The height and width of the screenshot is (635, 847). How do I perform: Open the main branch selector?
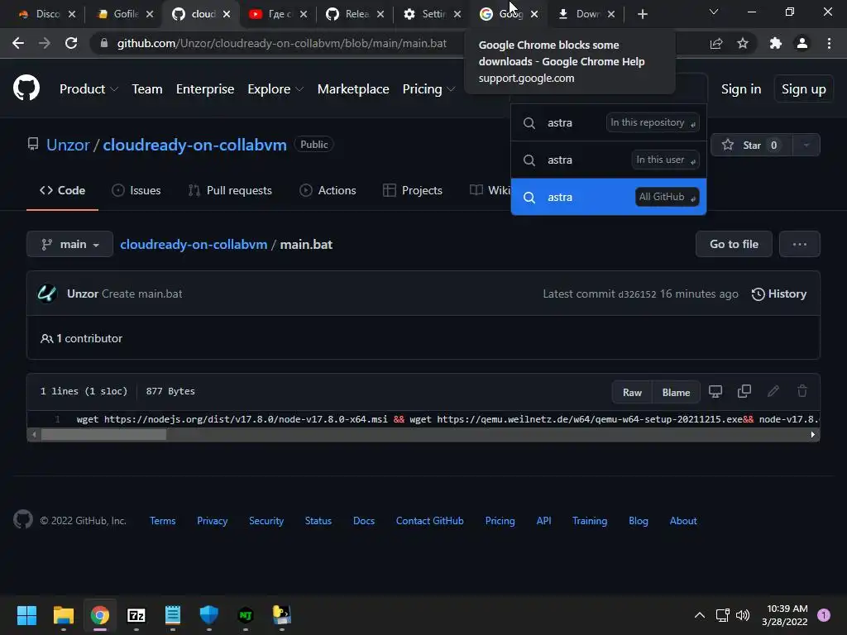pyautogui.click(x=69, y=244)
